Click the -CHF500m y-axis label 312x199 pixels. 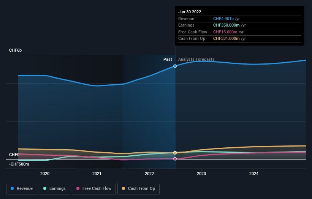(x=19, y=164)
